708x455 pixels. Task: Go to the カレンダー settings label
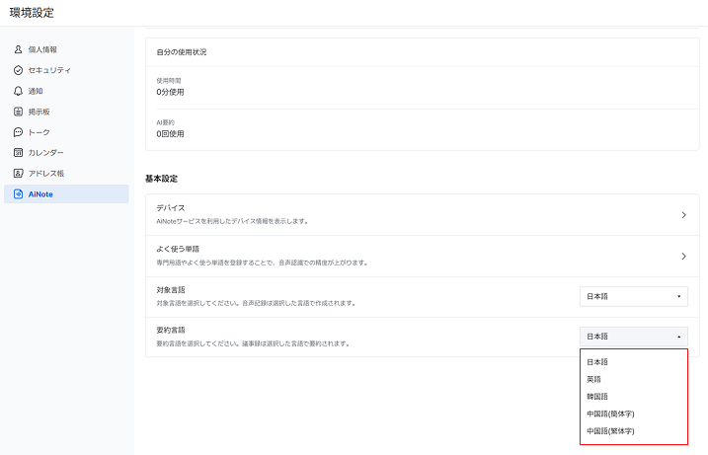point(45,153)
